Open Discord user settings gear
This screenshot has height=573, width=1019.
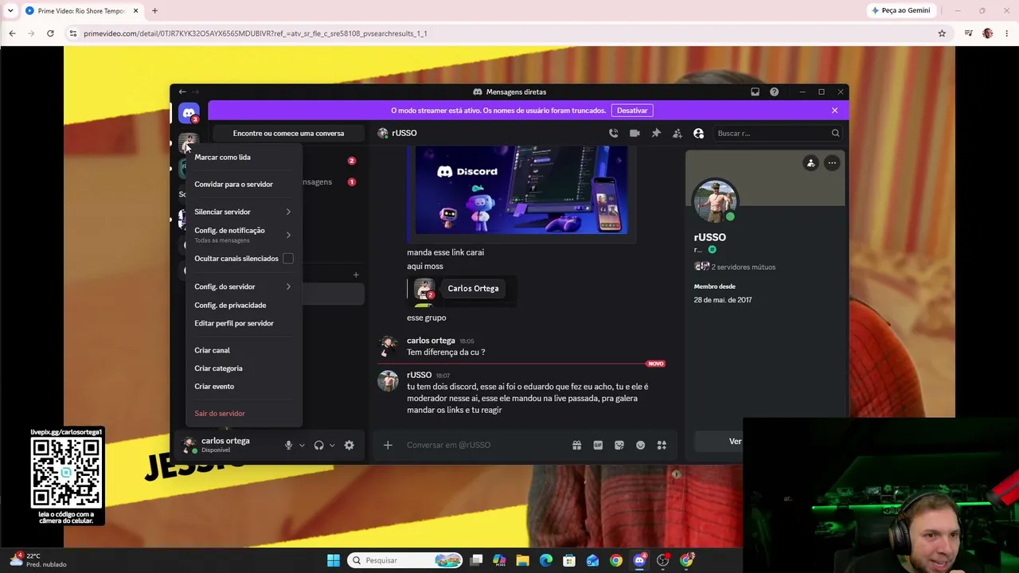click(349, 445)
